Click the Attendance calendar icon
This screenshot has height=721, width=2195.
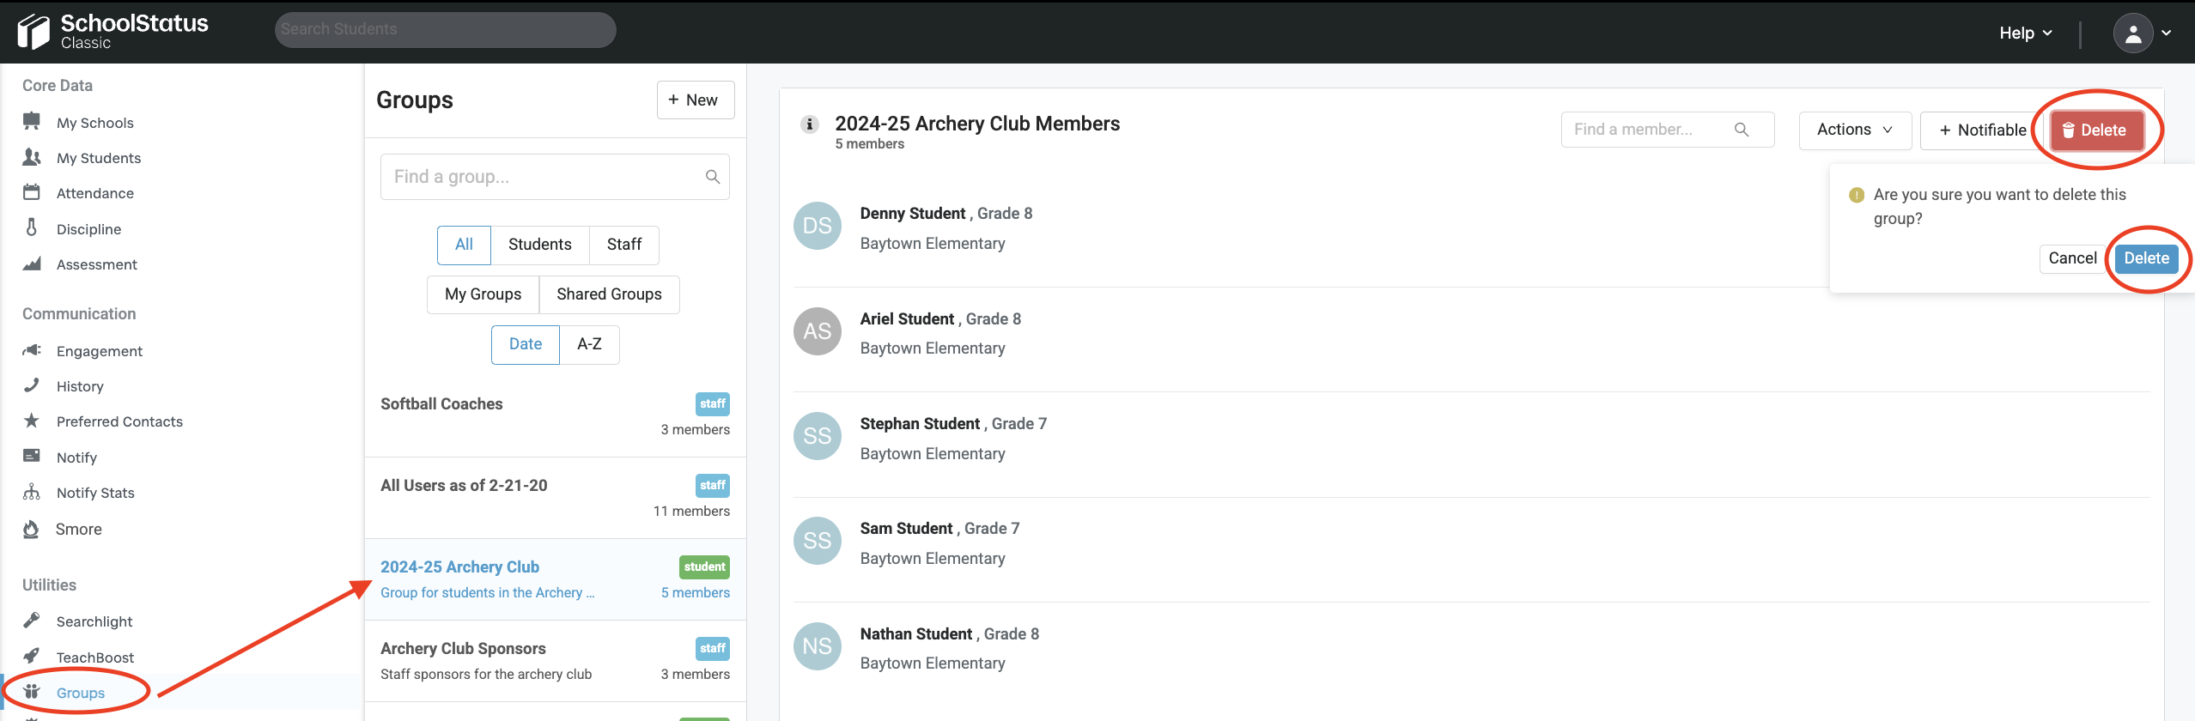point(32,192)
